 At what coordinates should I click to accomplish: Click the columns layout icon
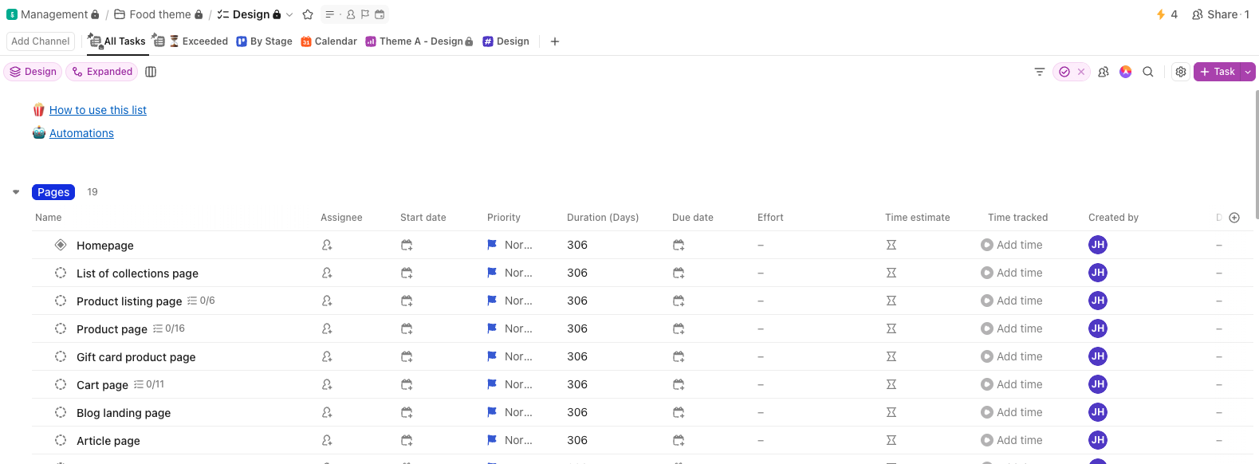151,72
